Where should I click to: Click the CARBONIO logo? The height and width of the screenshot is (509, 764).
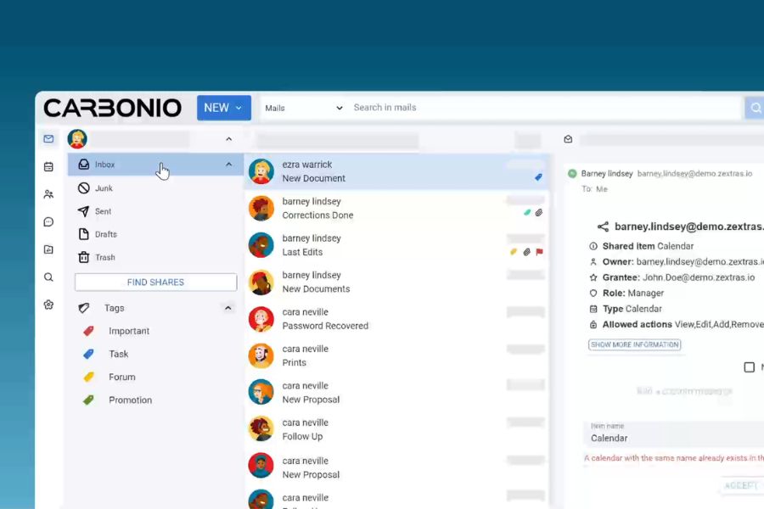point(113,108)
